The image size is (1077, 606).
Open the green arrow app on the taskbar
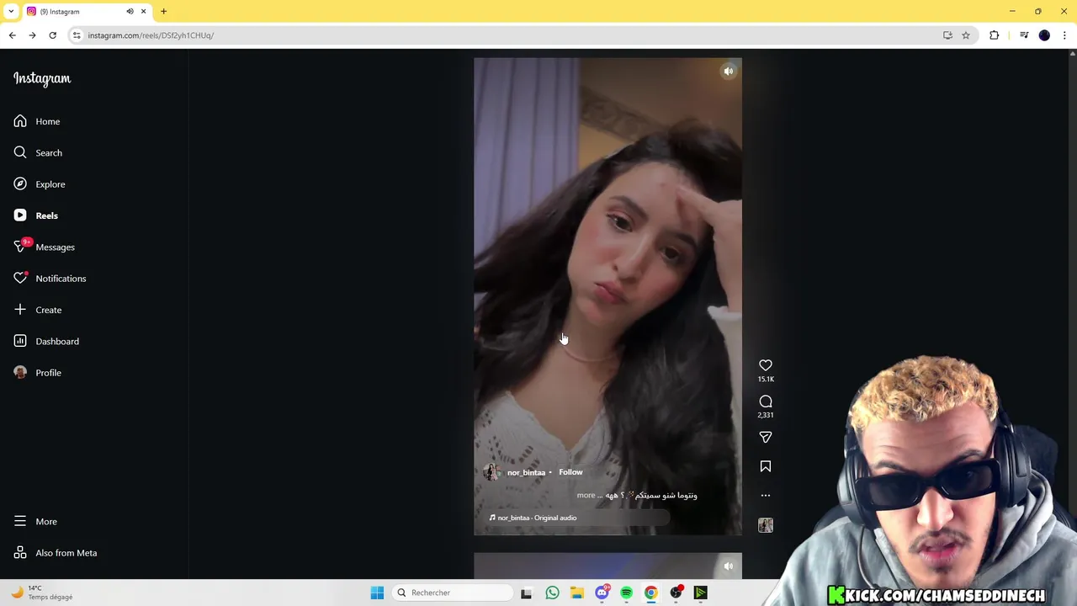tap(700, 593)
